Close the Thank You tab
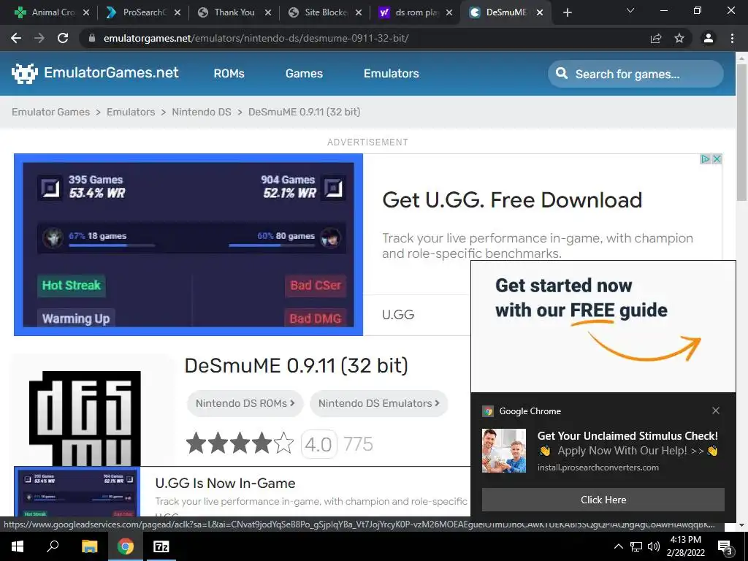Image resolution: width=748 pixels, height=561 pixels. 268,12
